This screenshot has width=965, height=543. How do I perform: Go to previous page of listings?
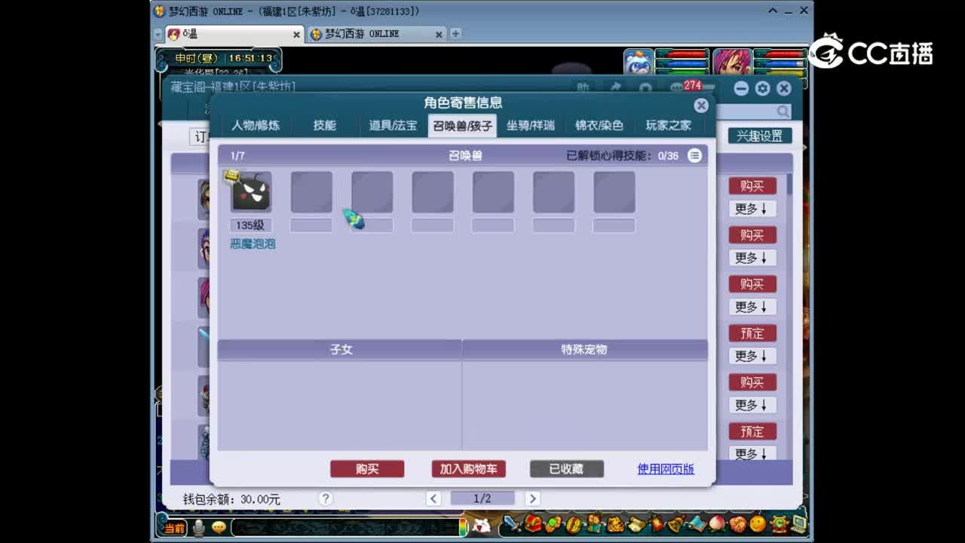point(433,499)
